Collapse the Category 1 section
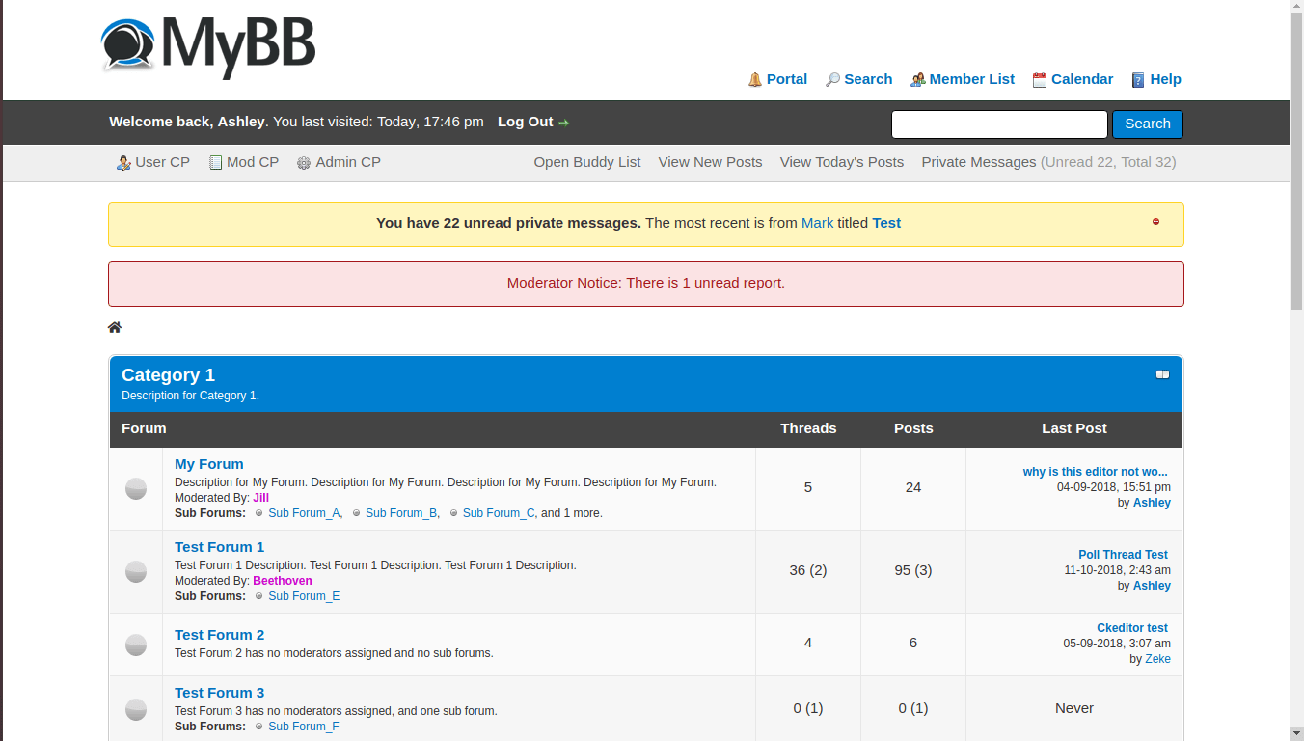 click(1162, 374)
